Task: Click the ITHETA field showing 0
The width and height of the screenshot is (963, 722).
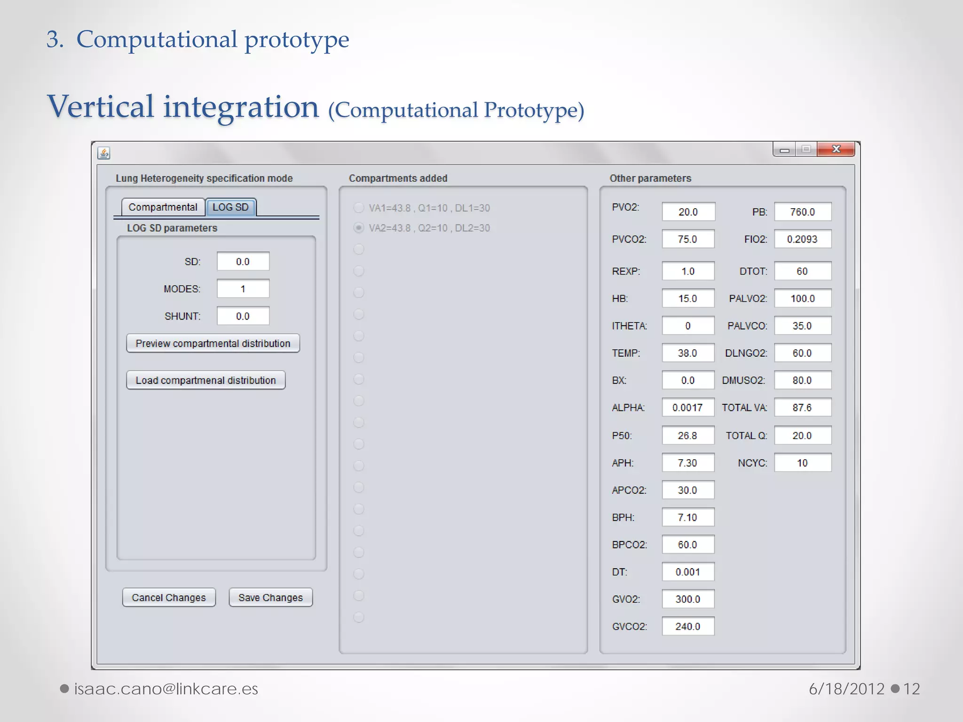Action: (x=688, y=325)
